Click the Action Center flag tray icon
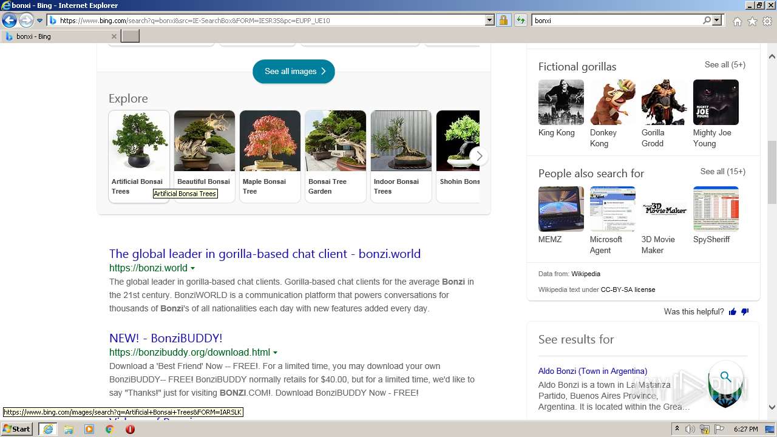 coord(719,429)
